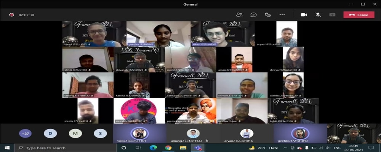Viewport: 381px width, 152px height.
Task: Select participant avatar D
Action: tap(50, 133)
